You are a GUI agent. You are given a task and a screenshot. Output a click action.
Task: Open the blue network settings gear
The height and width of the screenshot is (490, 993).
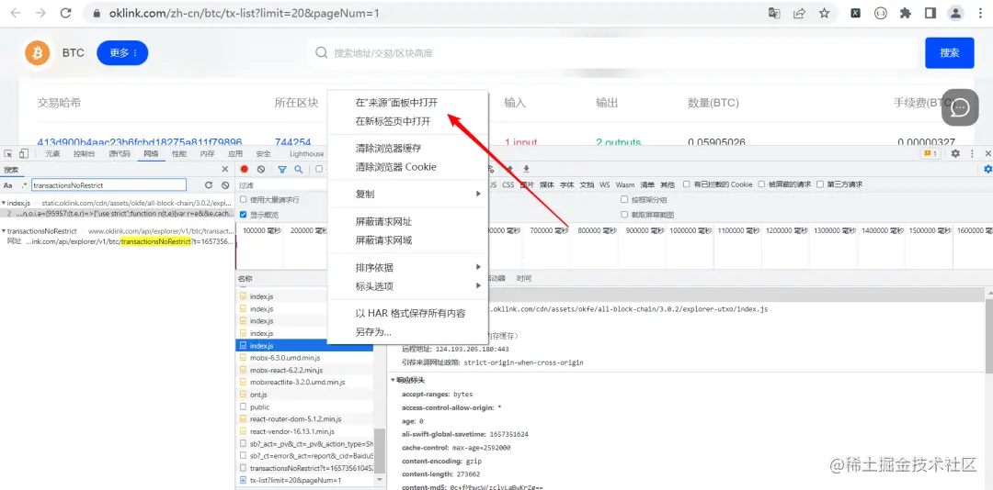(x=987, y=170)
